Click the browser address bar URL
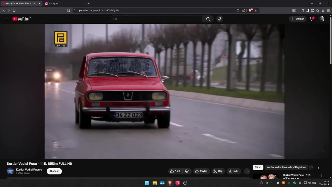 tap(99, 10)
